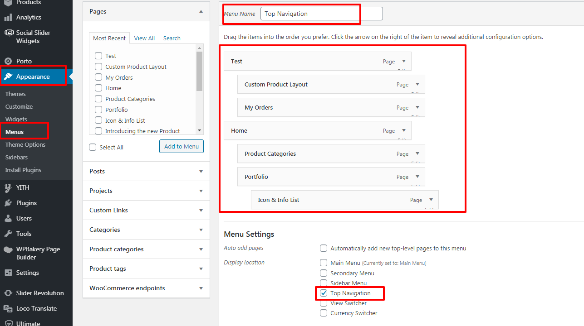Check the My Orders page checkbox
Viewport: 584px width, 326px height.
(x=98, y=77)
